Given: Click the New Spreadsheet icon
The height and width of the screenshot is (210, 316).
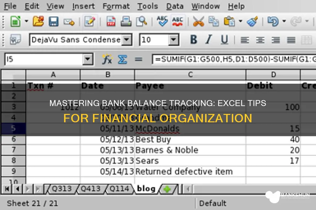Looking at the screenshot, I should click(x=15, y=21).
